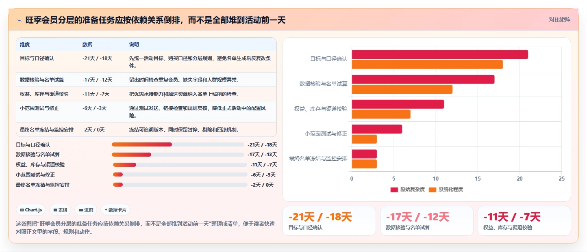This screenshot has height=252, width=587.
Task: Click progress value -2天 / 0天
Action: [262, 185]
